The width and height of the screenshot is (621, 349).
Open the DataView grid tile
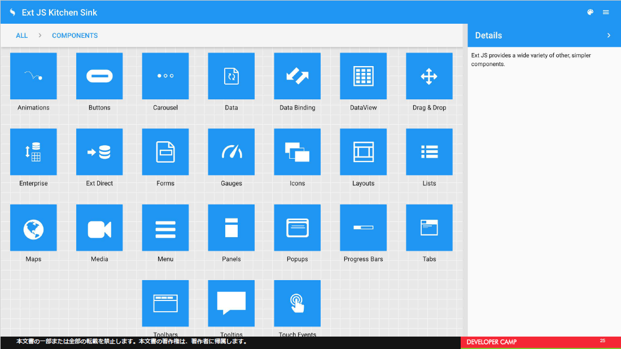[363, 76]
